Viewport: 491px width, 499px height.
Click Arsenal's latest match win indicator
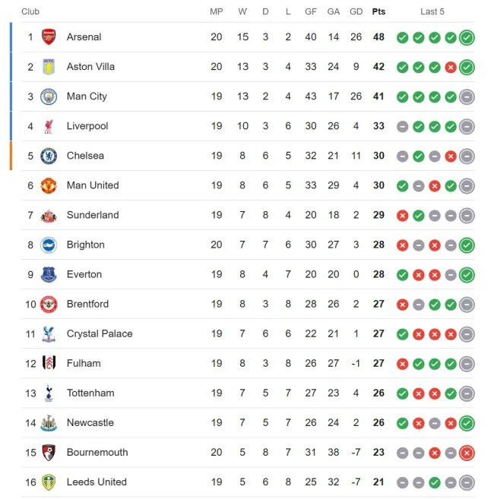(467, 37)
